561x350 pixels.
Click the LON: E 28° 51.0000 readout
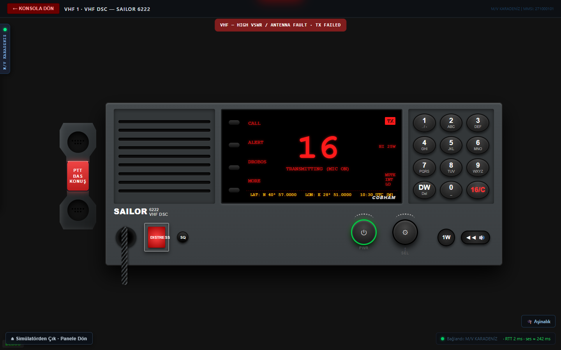[x=328, y=195]
